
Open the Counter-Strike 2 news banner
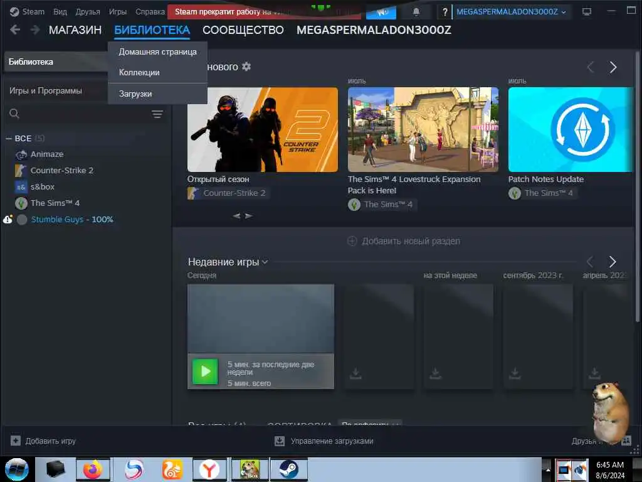263,129
